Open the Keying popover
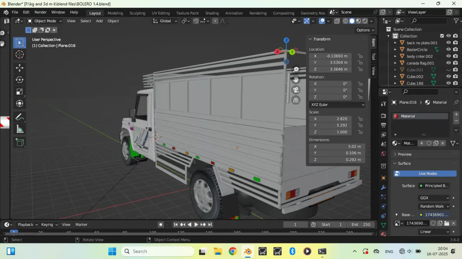462x259 pixels. tap(49, 224)
